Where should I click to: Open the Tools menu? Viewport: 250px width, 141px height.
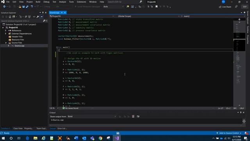71,2
